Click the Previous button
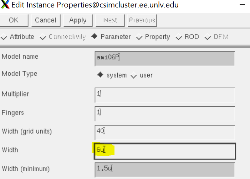The image size is (250, 179). click(142, 20)
